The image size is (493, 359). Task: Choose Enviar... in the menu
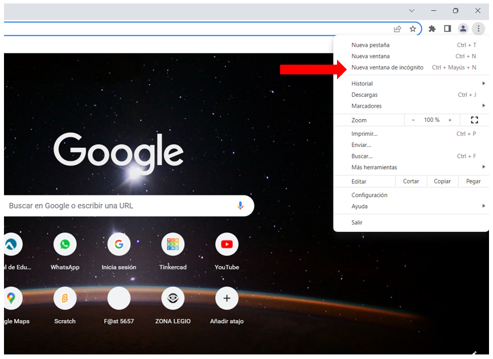(x=411, y=145)
